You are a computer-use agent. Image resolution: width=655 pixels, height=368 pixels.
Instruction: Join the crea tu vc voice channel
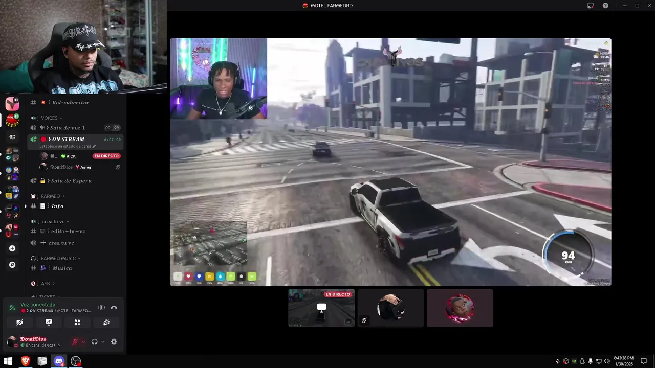coord(76,243)
